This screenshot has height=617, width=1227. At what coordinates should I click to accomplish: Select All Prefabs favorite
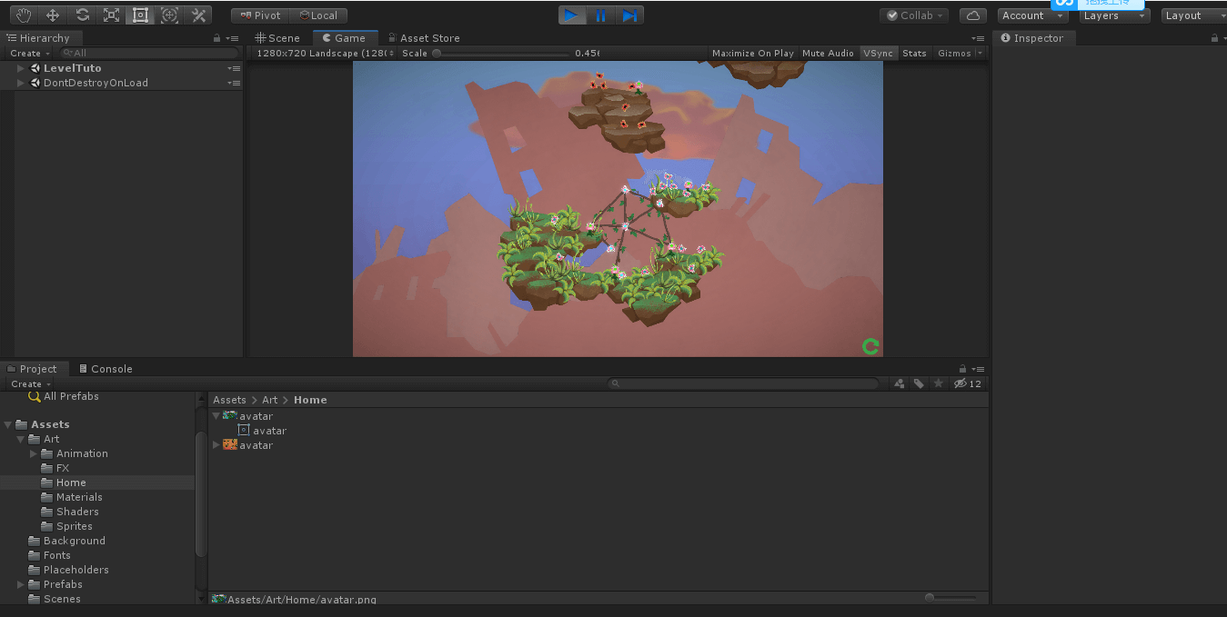71,396
